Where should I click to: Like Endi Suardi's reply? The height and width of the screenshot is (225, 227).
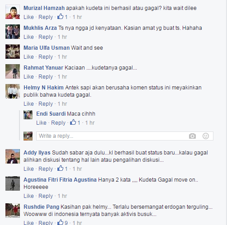[41, 123]
